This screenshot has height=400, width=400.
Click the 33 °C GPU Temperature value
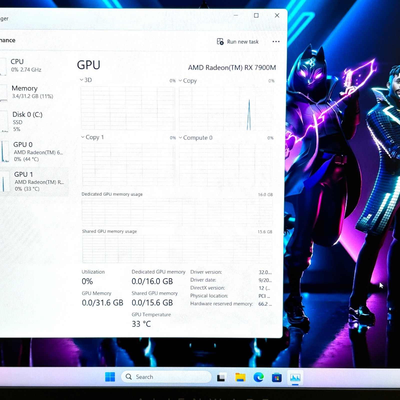[141, 324]
